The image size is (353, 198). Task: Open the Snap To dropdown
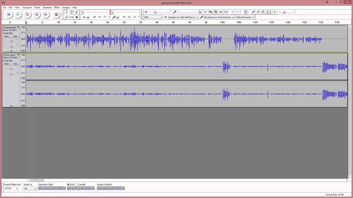[30, 188]
